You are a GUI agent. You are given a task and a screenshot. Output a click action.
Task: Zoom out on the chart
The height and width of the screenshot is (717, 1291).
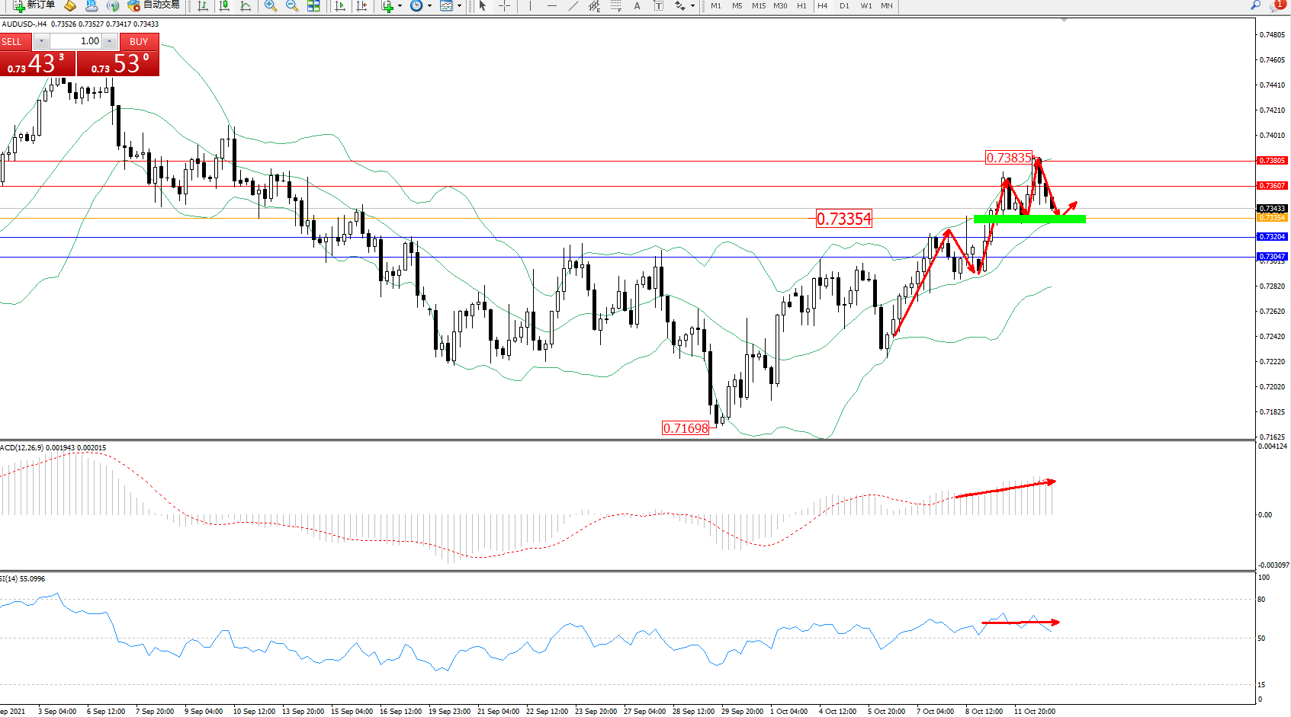(x=292, y=6)
